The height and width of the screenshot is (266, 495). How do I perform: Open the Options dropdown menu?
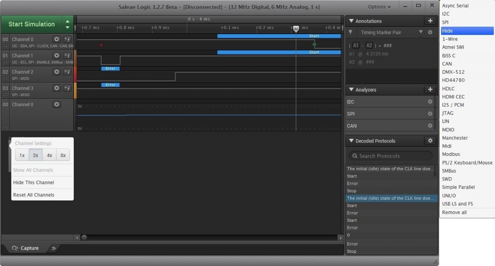pos(379,7)
